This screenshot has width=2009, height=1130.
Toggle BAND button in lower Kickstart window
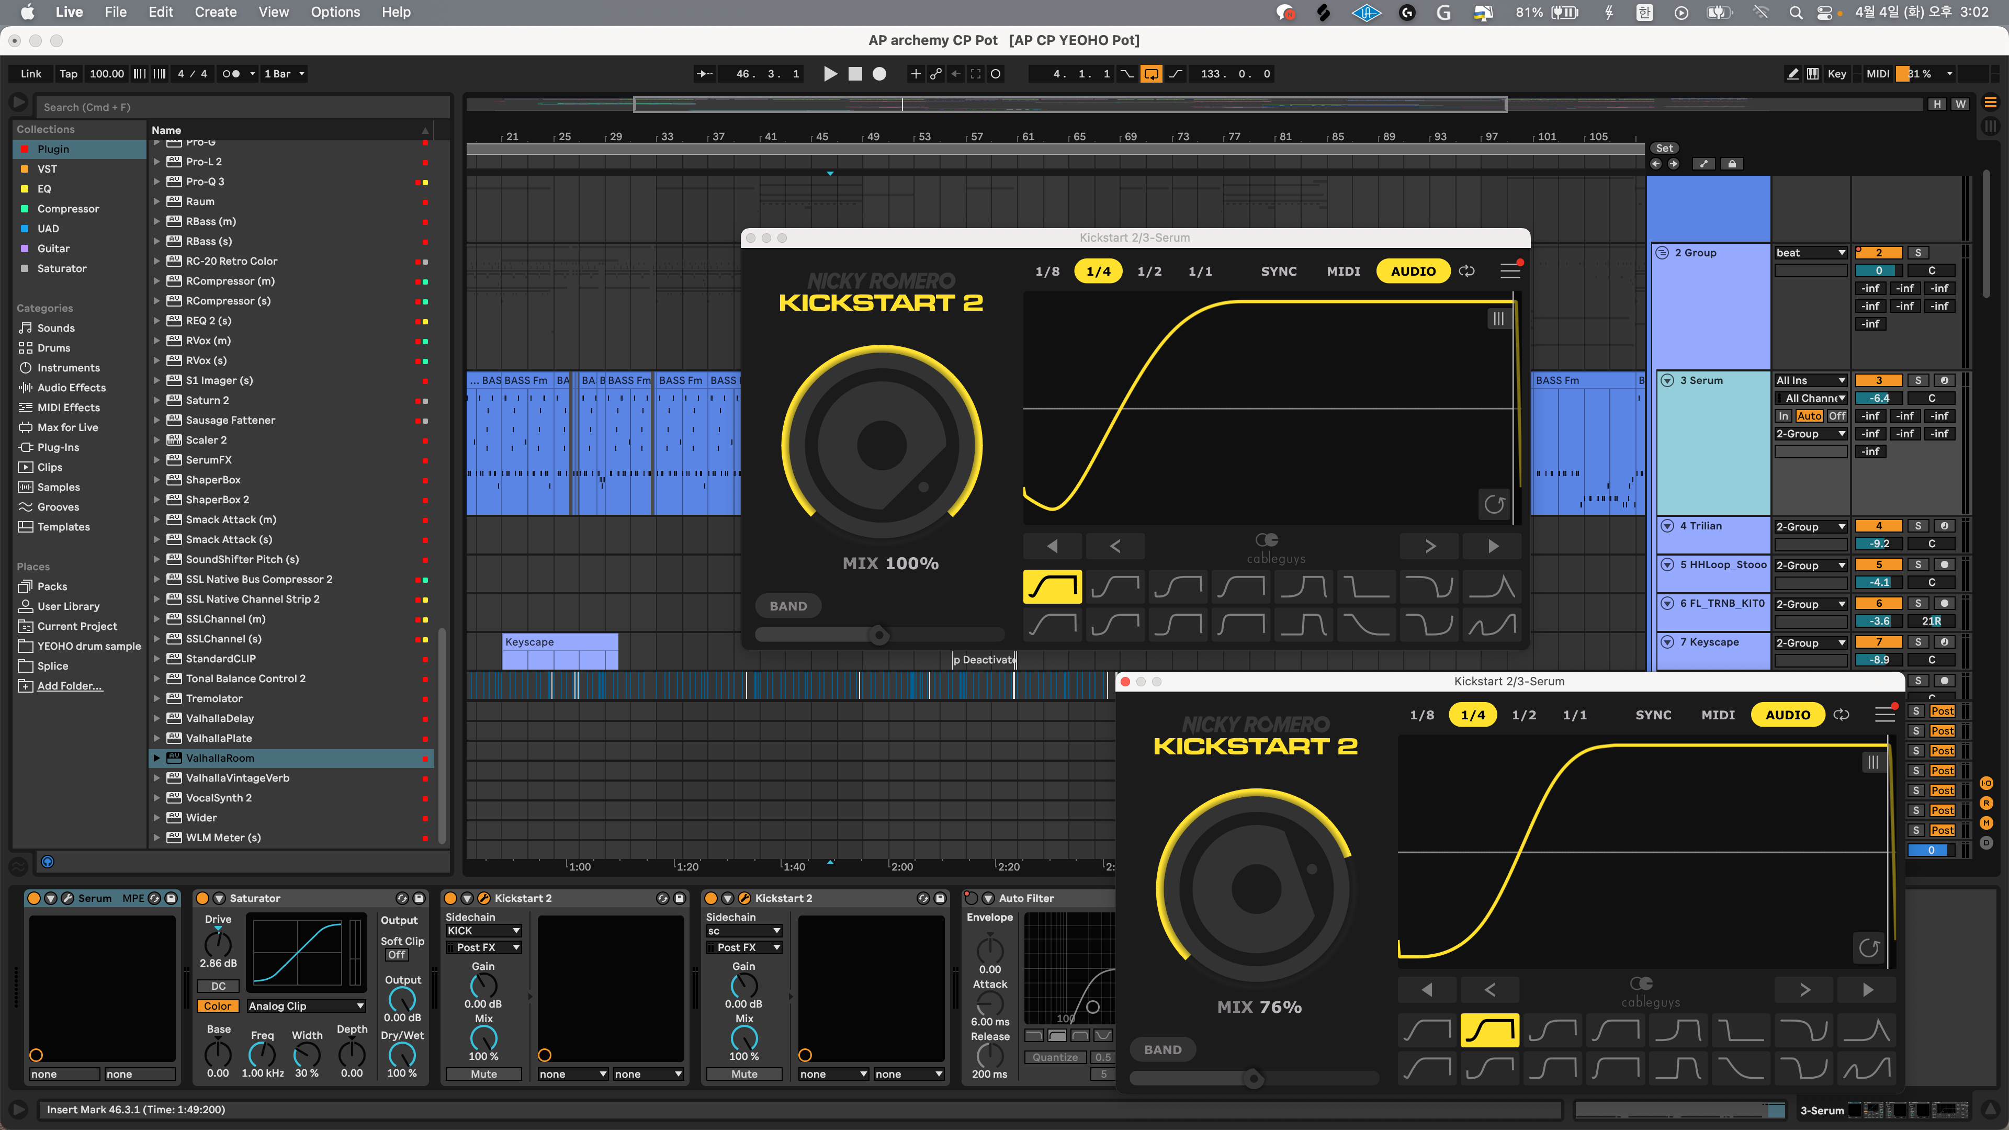point(1163,1049)
